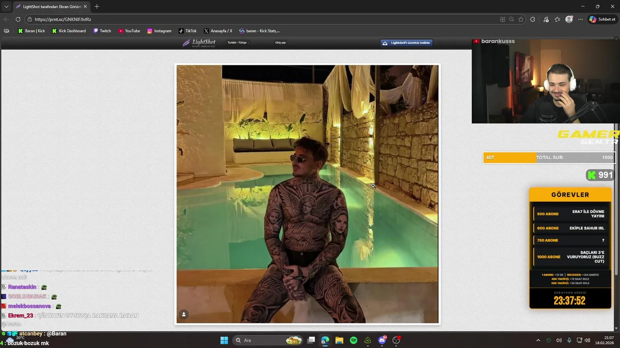The height and width of the screenshot is (348, 620).
Task: Open the Windows Start menu
Action: (x=224, y=340)
